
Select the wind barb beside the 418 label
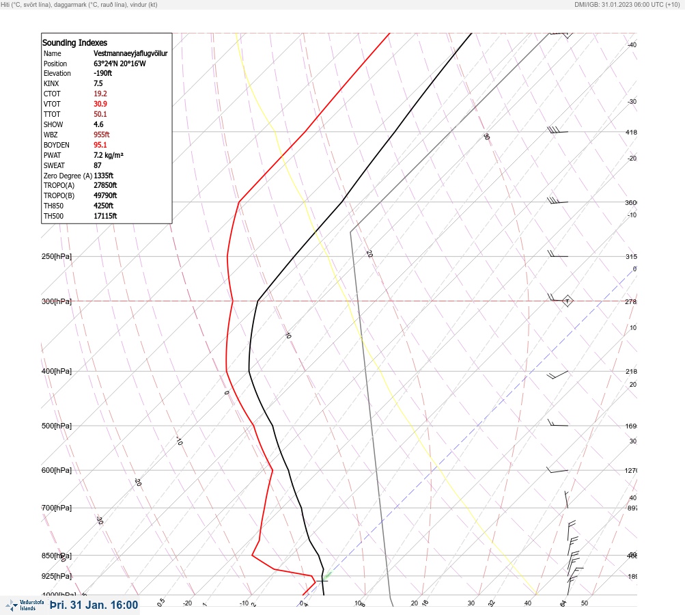point(557,130)
